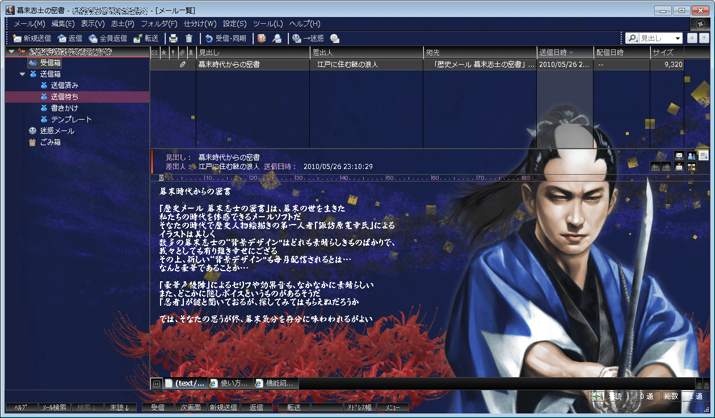This screenshot has height=418, width=715.
Task: Sort by 配信日時 column header
Action: (x=621, y=52)
